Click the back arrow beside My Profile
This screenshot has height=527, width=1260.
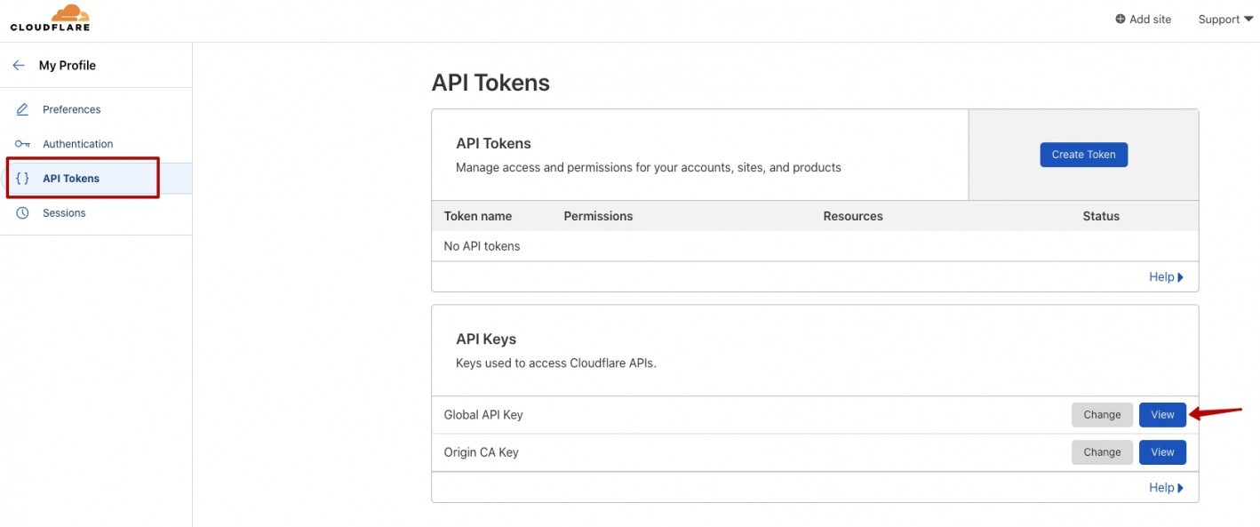pos(19,66)
